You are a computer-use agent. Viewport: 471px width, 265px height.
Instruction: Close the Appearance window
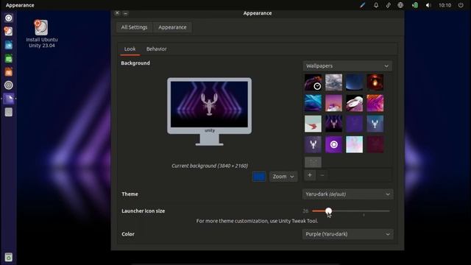click(117, 13)
